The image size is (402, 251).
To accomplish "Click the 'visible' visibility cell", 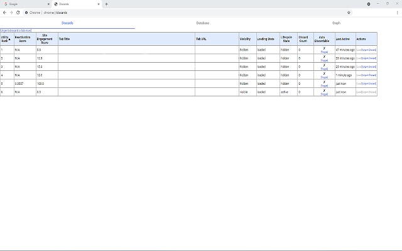I will 247,92.
